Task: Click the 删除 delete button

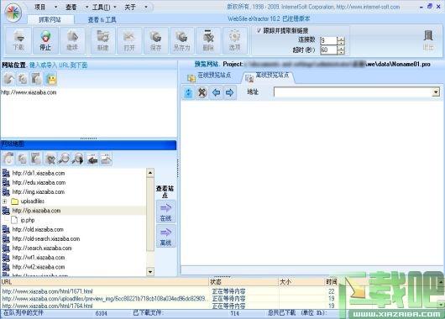Action: pos(208,41)
